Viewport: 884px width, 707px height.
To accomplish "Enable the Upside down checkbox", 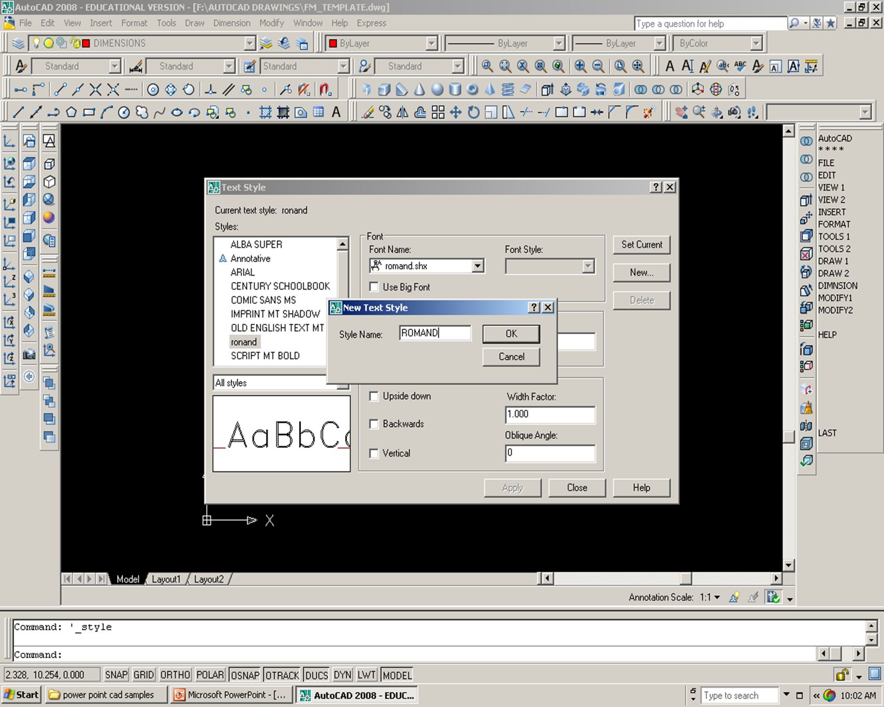I will click(x=374, y=396).
